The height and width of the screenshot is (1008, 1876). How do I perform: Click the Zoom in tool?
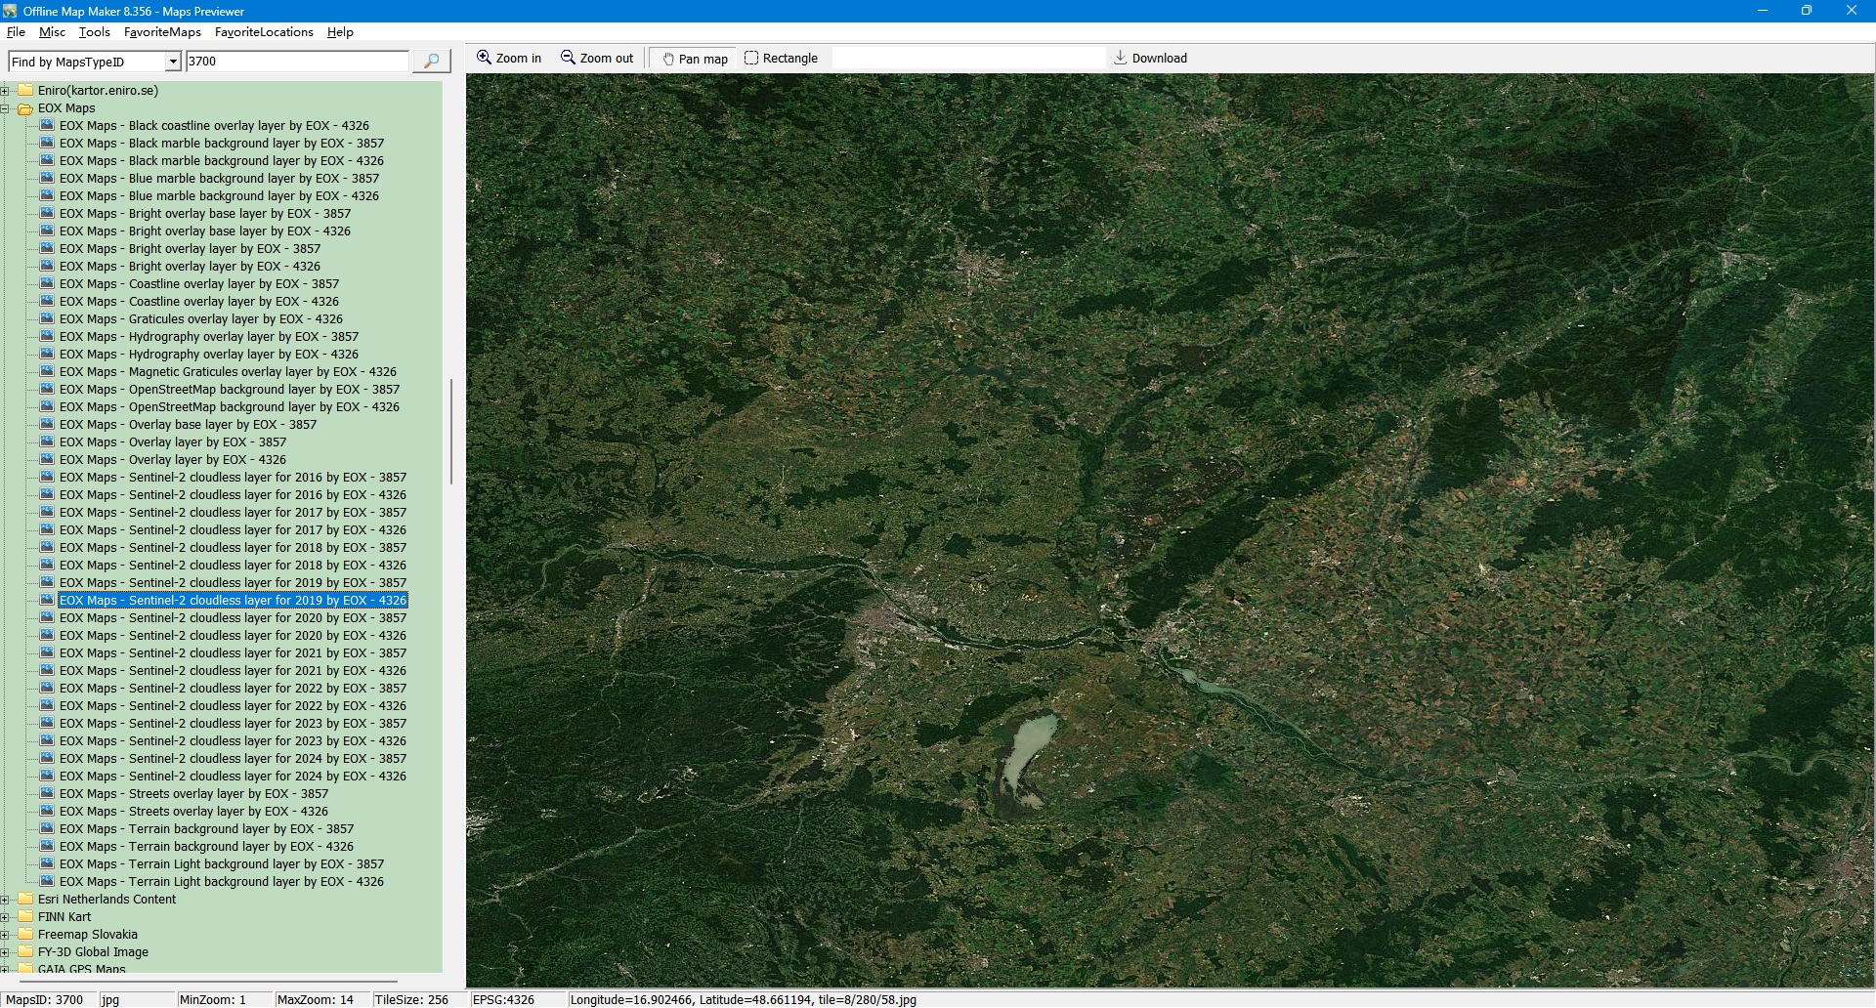(x=508, y=59)
